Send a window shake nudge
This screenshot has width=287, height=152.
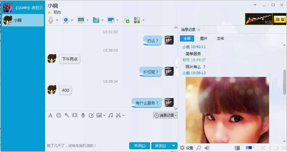click(75, 115)
